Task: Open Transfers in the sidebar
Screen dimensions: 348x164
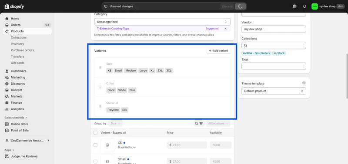Action: (17, 56)
